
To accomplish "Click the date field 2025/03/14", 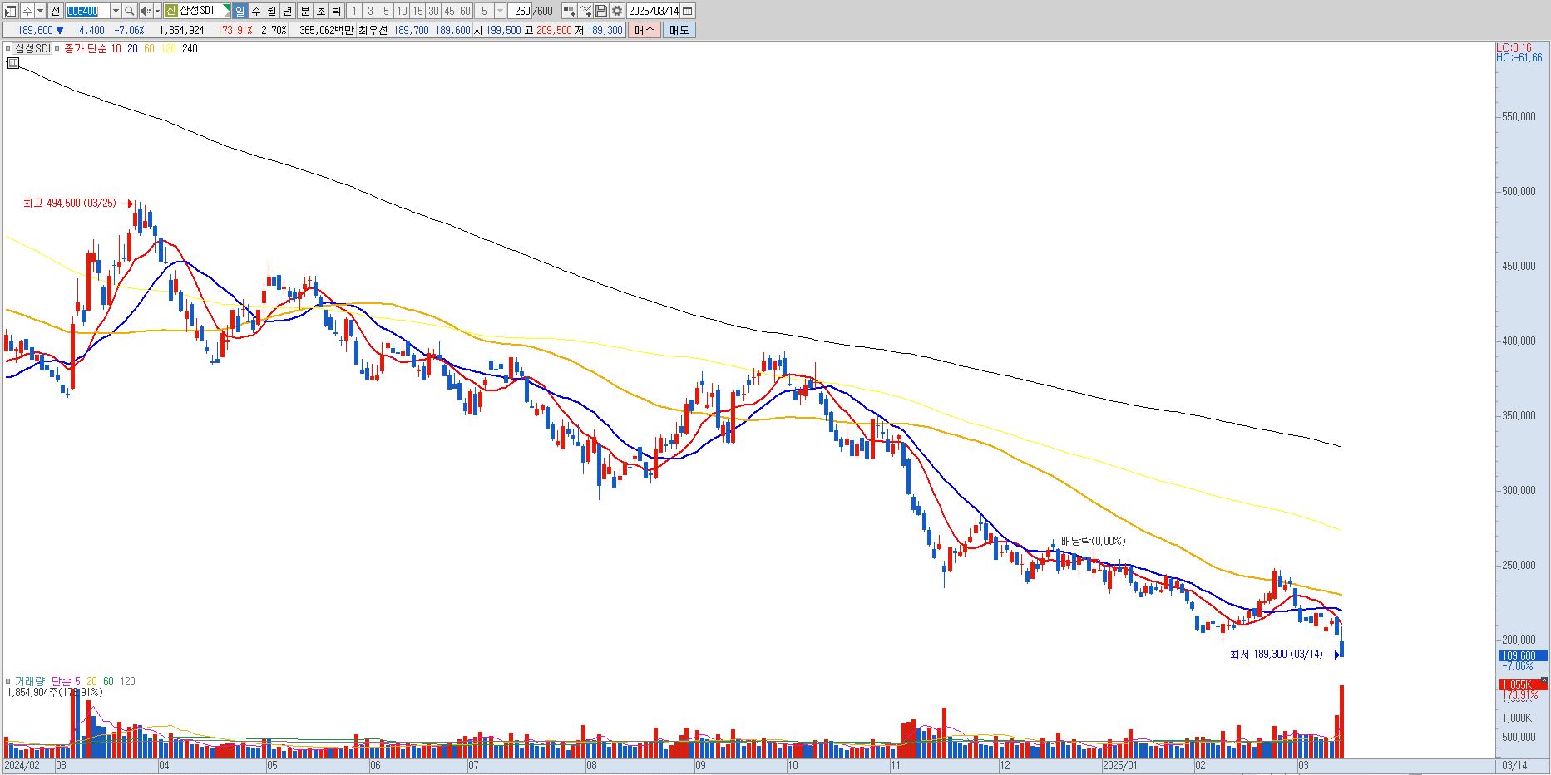I will 654,11.
